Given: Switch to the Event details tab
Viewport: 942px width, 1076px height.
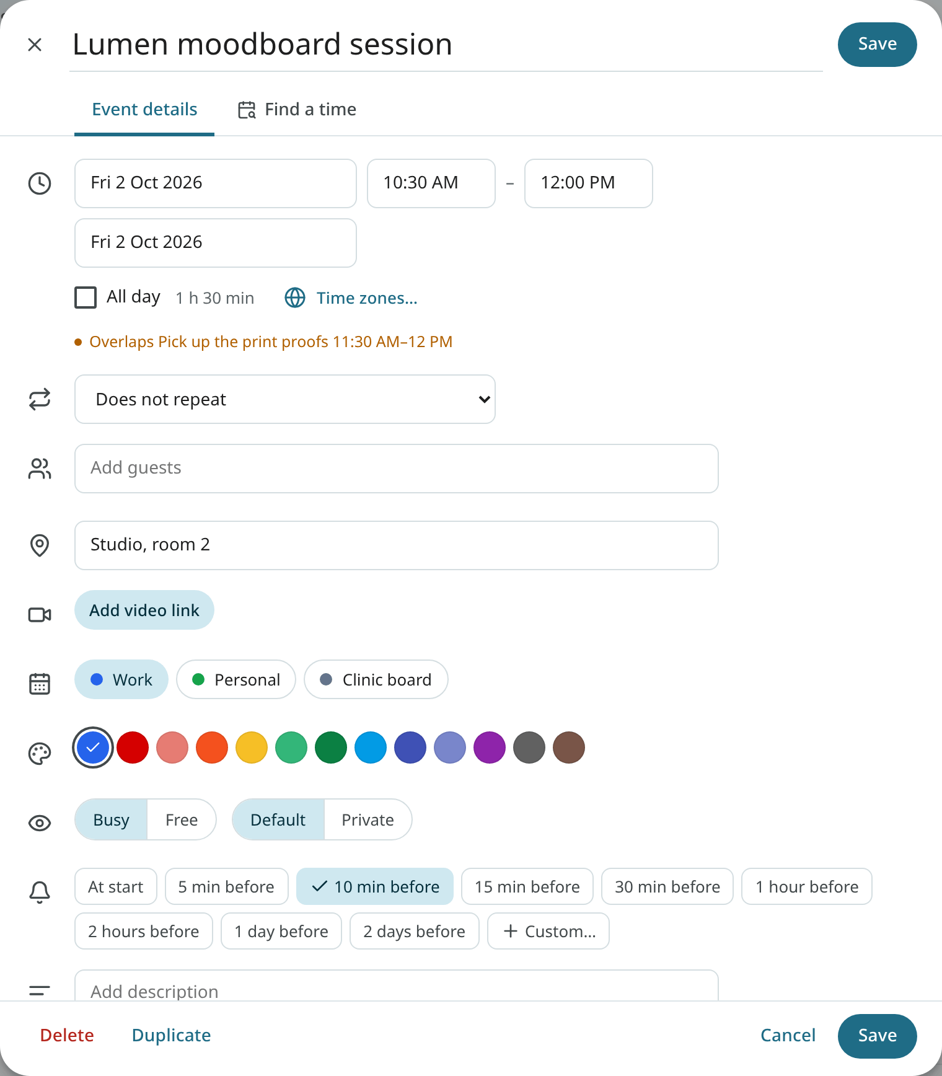Looking at the screenshot, I should pos(144,110).
